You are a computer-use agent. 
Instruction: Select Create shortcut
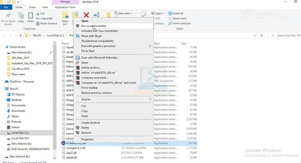[113, 123]
